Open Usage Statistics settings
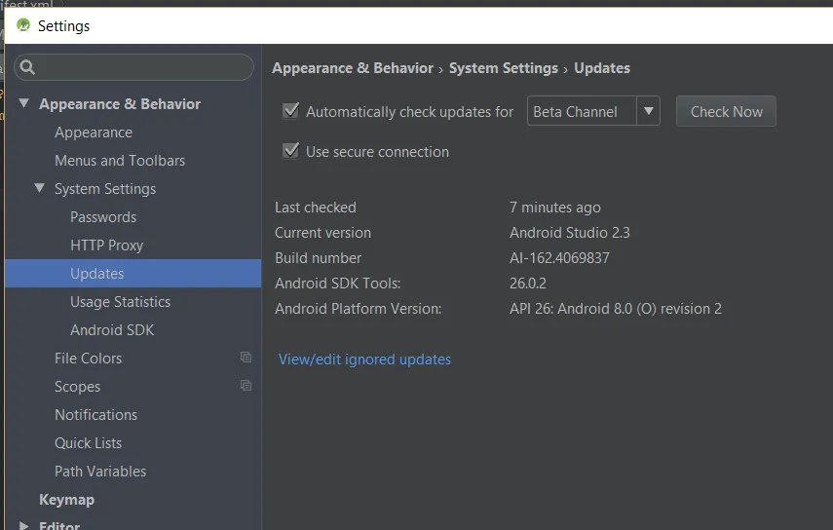Screen dimensions: 833x530 point(120,302)
